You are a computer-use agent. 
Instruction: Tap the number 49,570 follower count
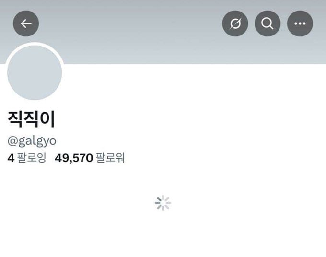[x=74, y=158]
